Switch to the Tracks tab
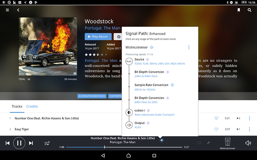Screen dimensions: 257x160 17,107
